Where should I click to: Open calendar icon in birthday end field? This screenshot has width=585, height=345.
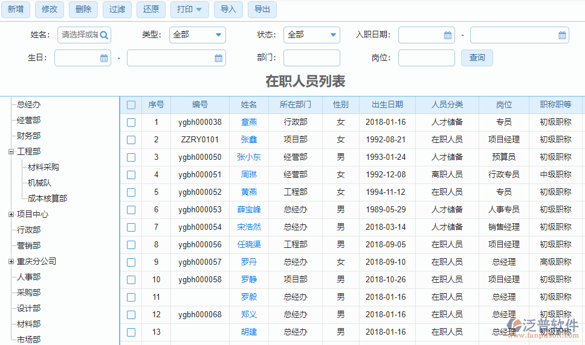coord(218,59)
